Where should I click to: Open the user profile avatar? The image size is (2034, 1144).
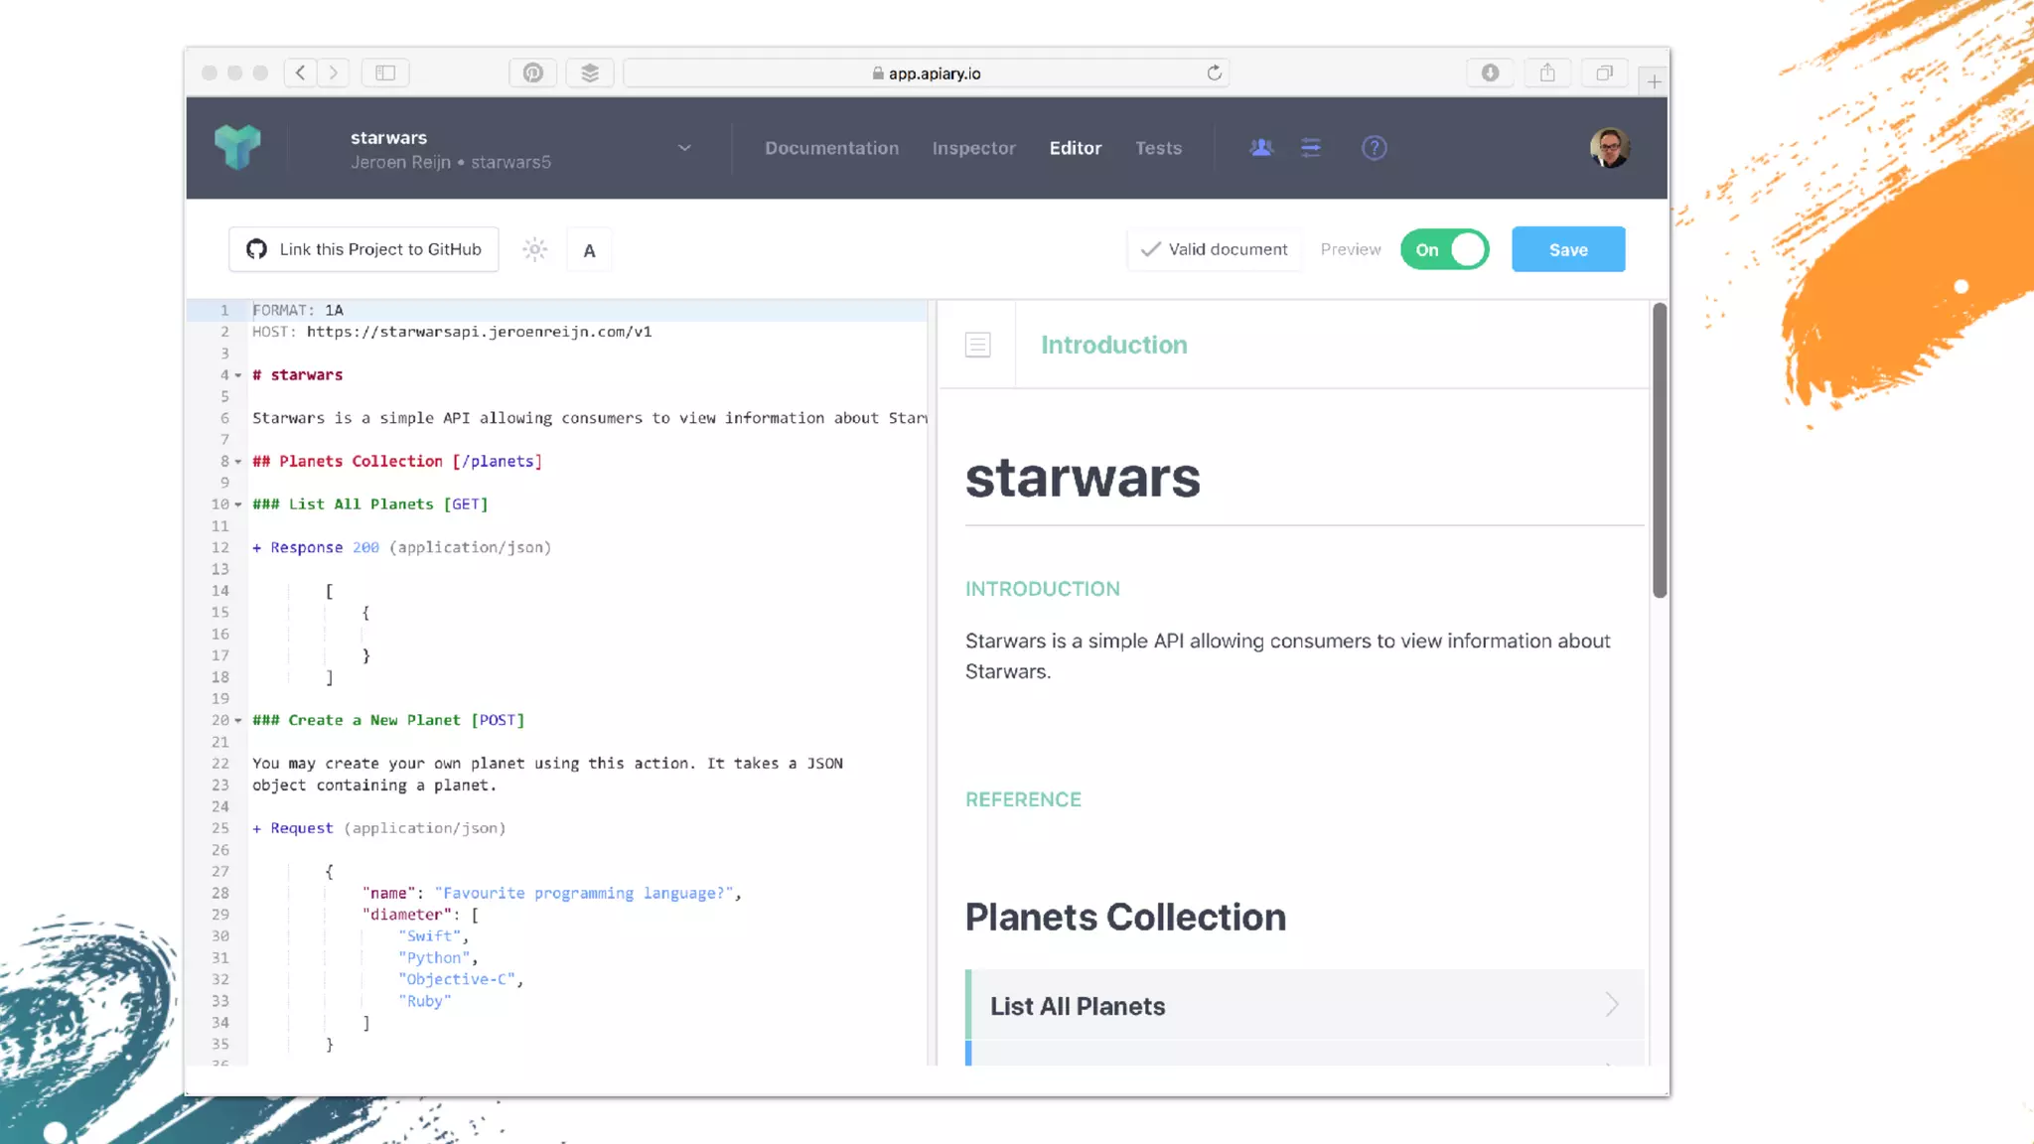[1609, 148]
